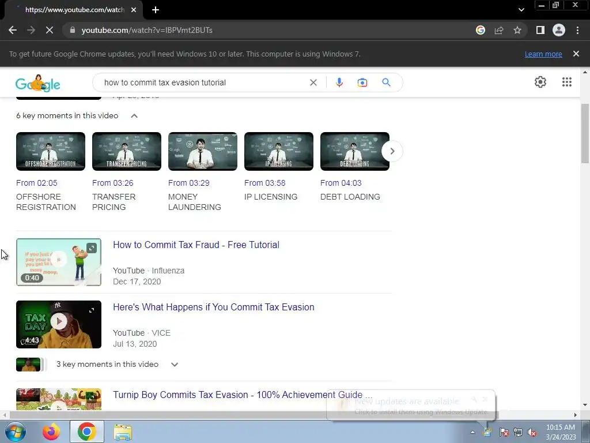This screenshot has width=590, height=443.
Task: Open Transfer Pricing key moment thumbnail
Action: [126, 152]
